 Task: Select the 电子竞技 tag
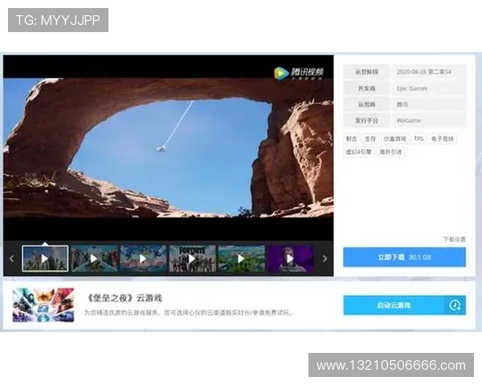pyautogui.click(x=443, y=139)
